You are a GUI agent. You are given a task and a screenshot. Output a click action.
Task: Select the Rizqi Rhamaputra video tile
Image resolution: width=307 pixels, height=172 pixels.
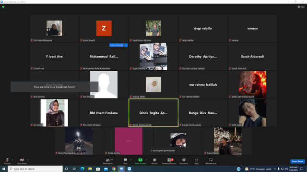[79, 141]
